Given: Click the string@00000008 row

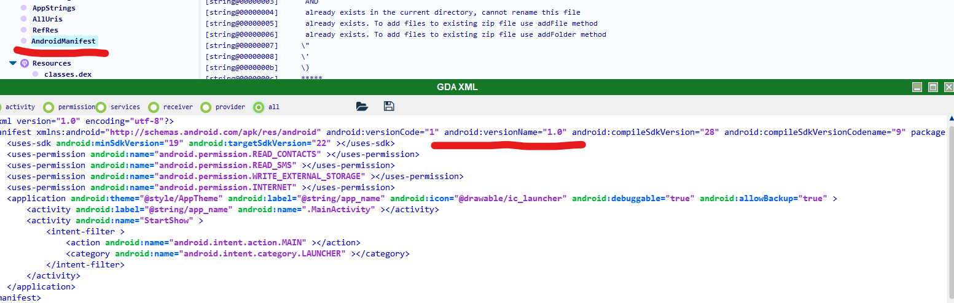Looking at the screenshot, I should [258, 56].
